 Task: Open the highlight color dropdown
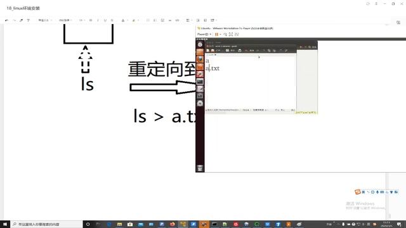tap(135, 20)
